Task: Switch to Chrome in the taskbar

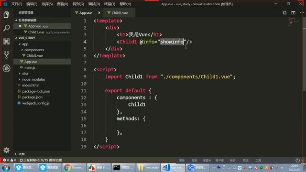Action: [74, 168]
